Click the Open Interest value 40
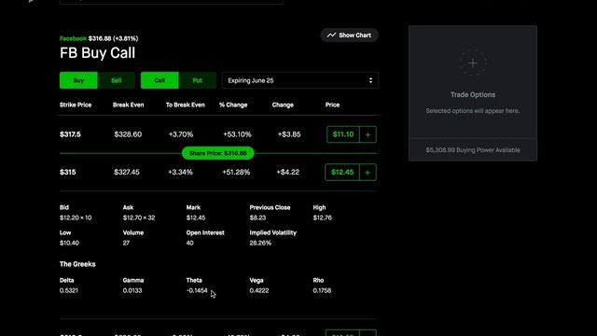 click(189, 243)
